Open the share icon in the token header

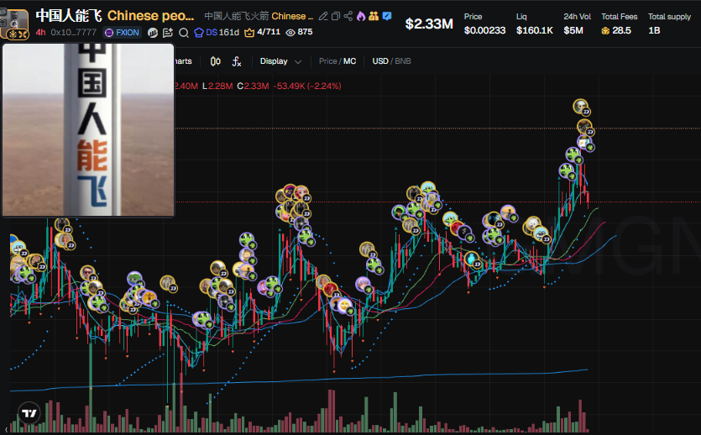tap(348, 17)
